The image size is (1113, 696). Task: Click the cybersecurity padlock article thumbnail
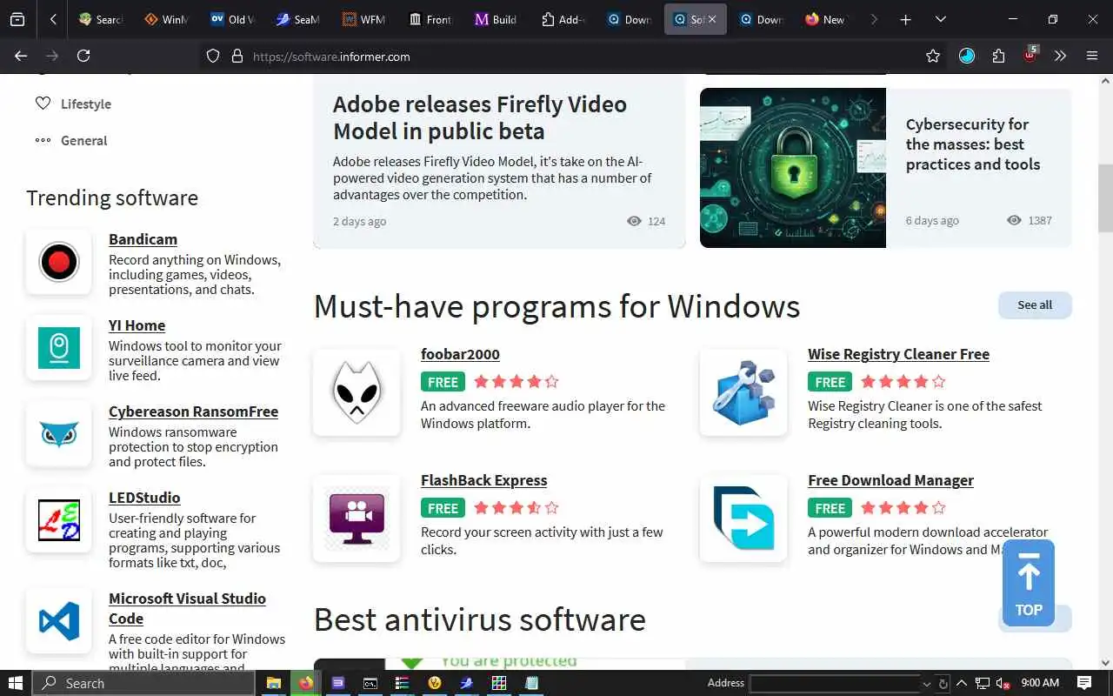(793, 168)
